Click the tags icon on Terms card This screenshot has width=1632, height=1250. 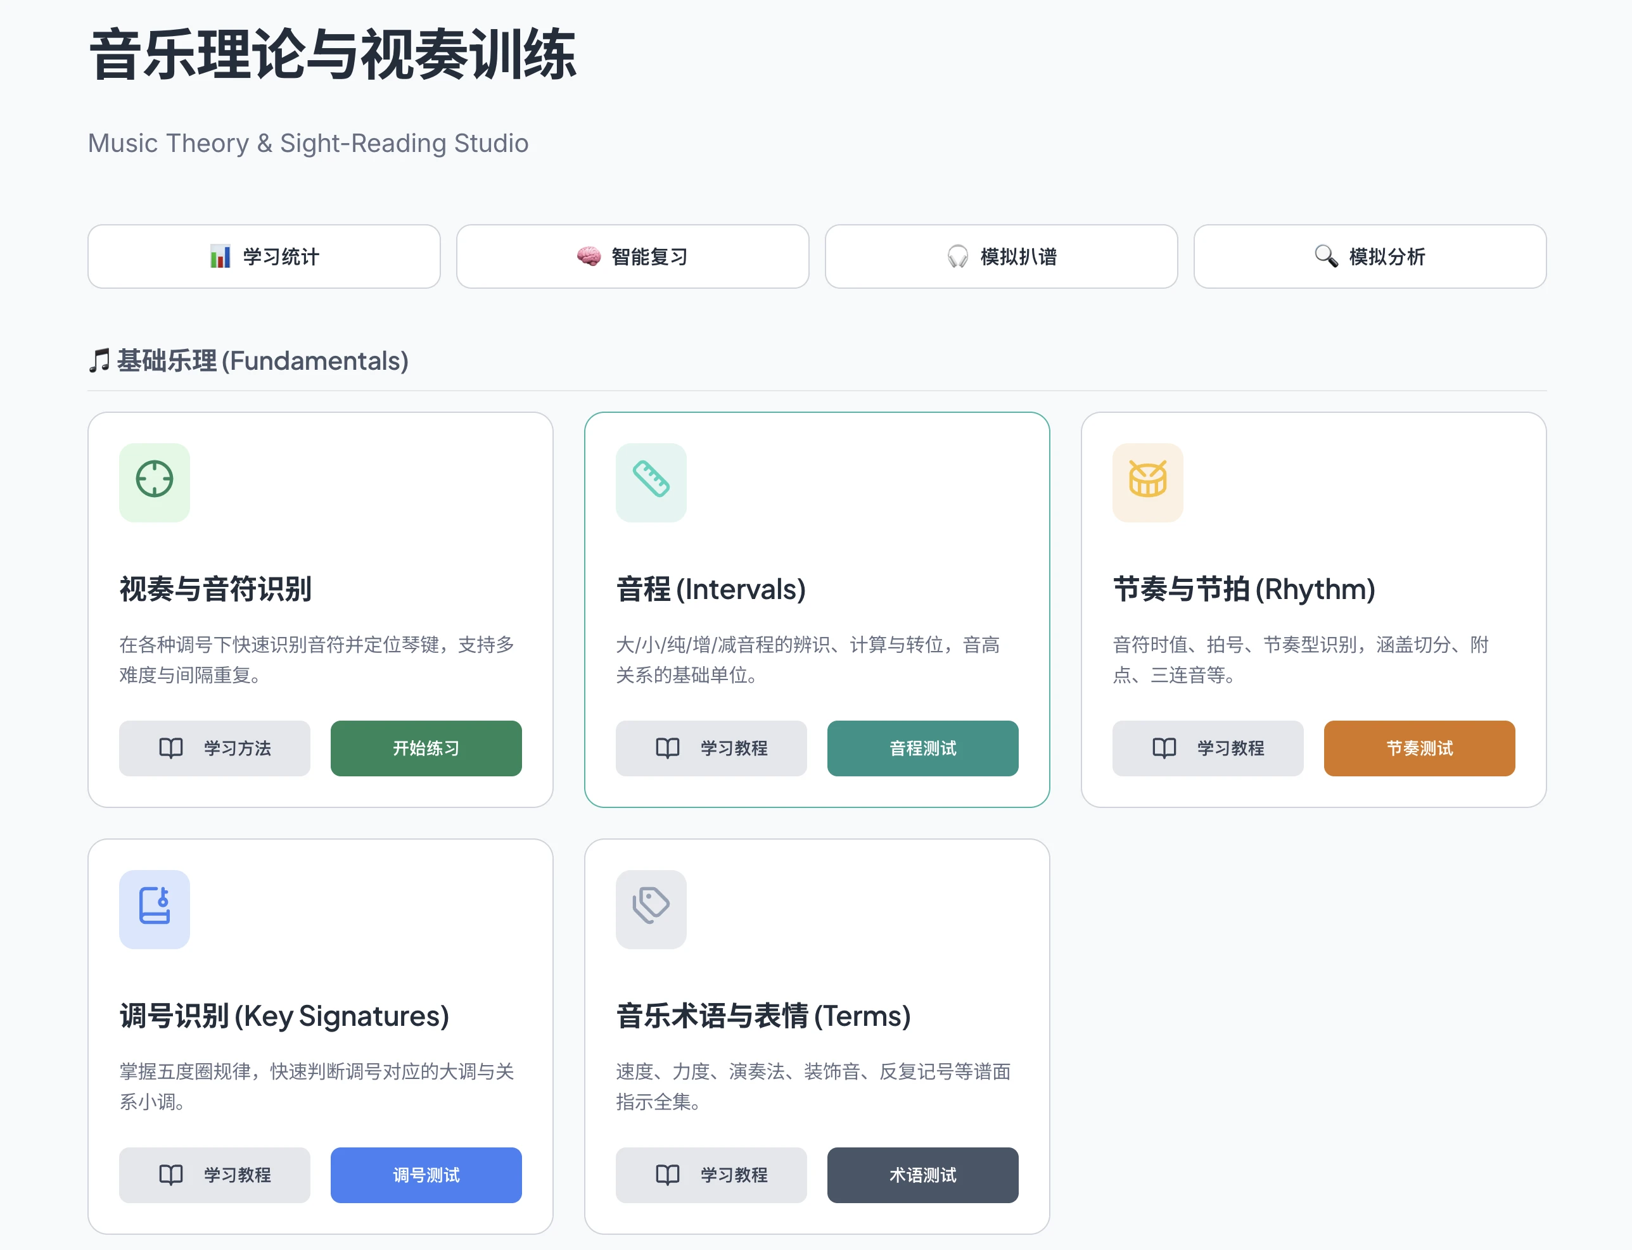pos(651,906)
